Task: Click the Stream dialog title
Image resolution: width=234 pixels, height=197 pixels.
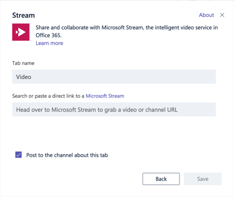Action: (x=23, y=15)
